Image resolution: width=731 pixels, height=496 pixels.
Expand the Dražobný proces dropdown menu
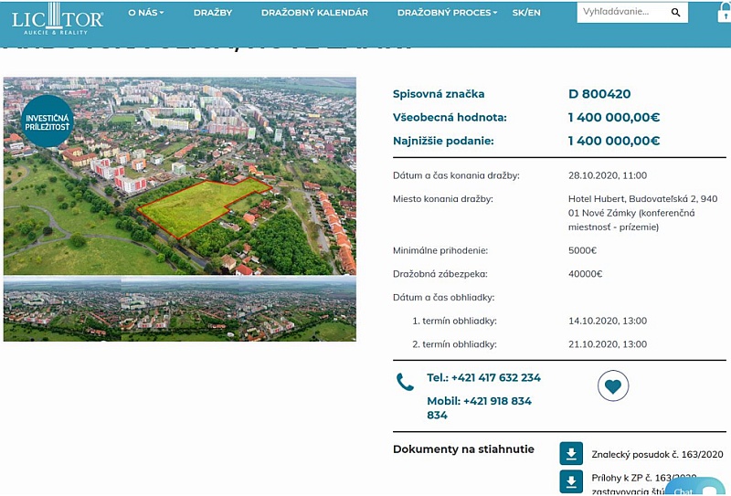click(x=447, y=13)
